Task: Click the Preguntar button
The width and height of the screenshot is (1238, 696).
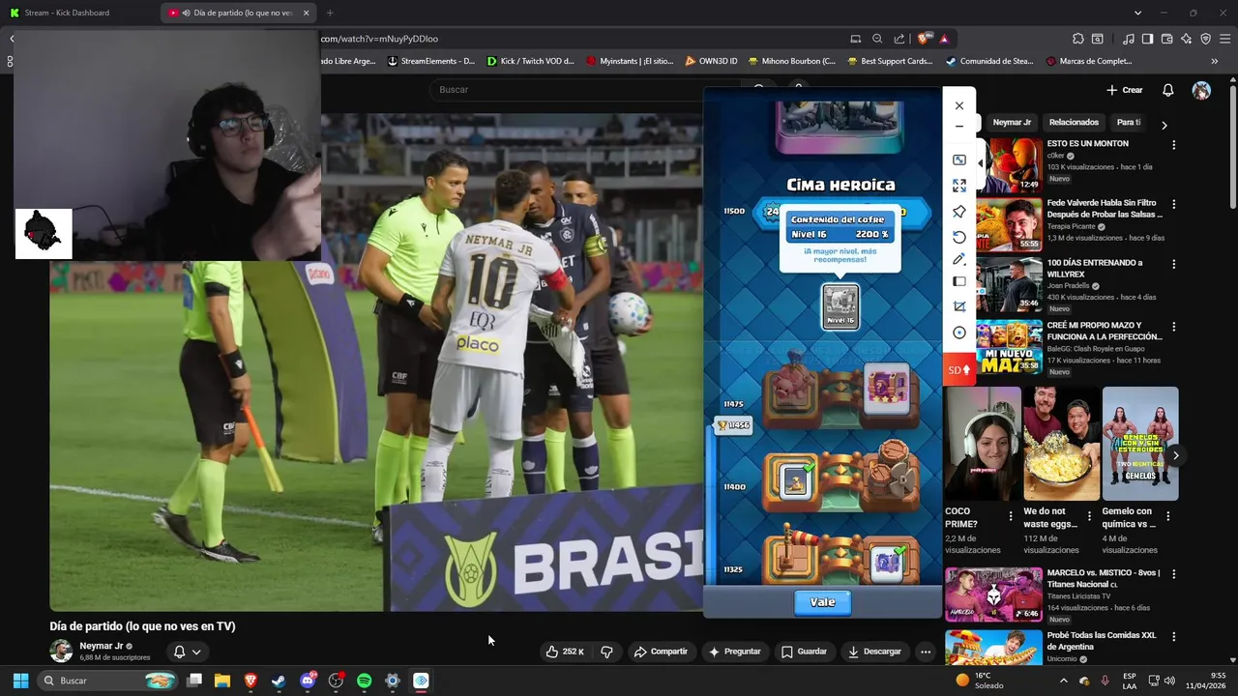Action: (735, 652)
